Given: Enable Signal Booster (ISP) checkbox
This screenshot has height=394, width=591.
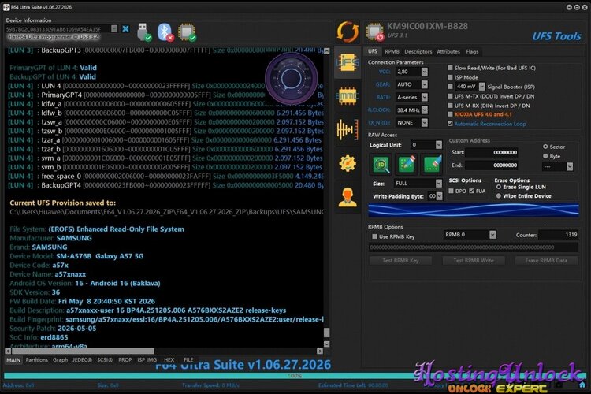Looking at the screenshot, I should coord(450,87).
